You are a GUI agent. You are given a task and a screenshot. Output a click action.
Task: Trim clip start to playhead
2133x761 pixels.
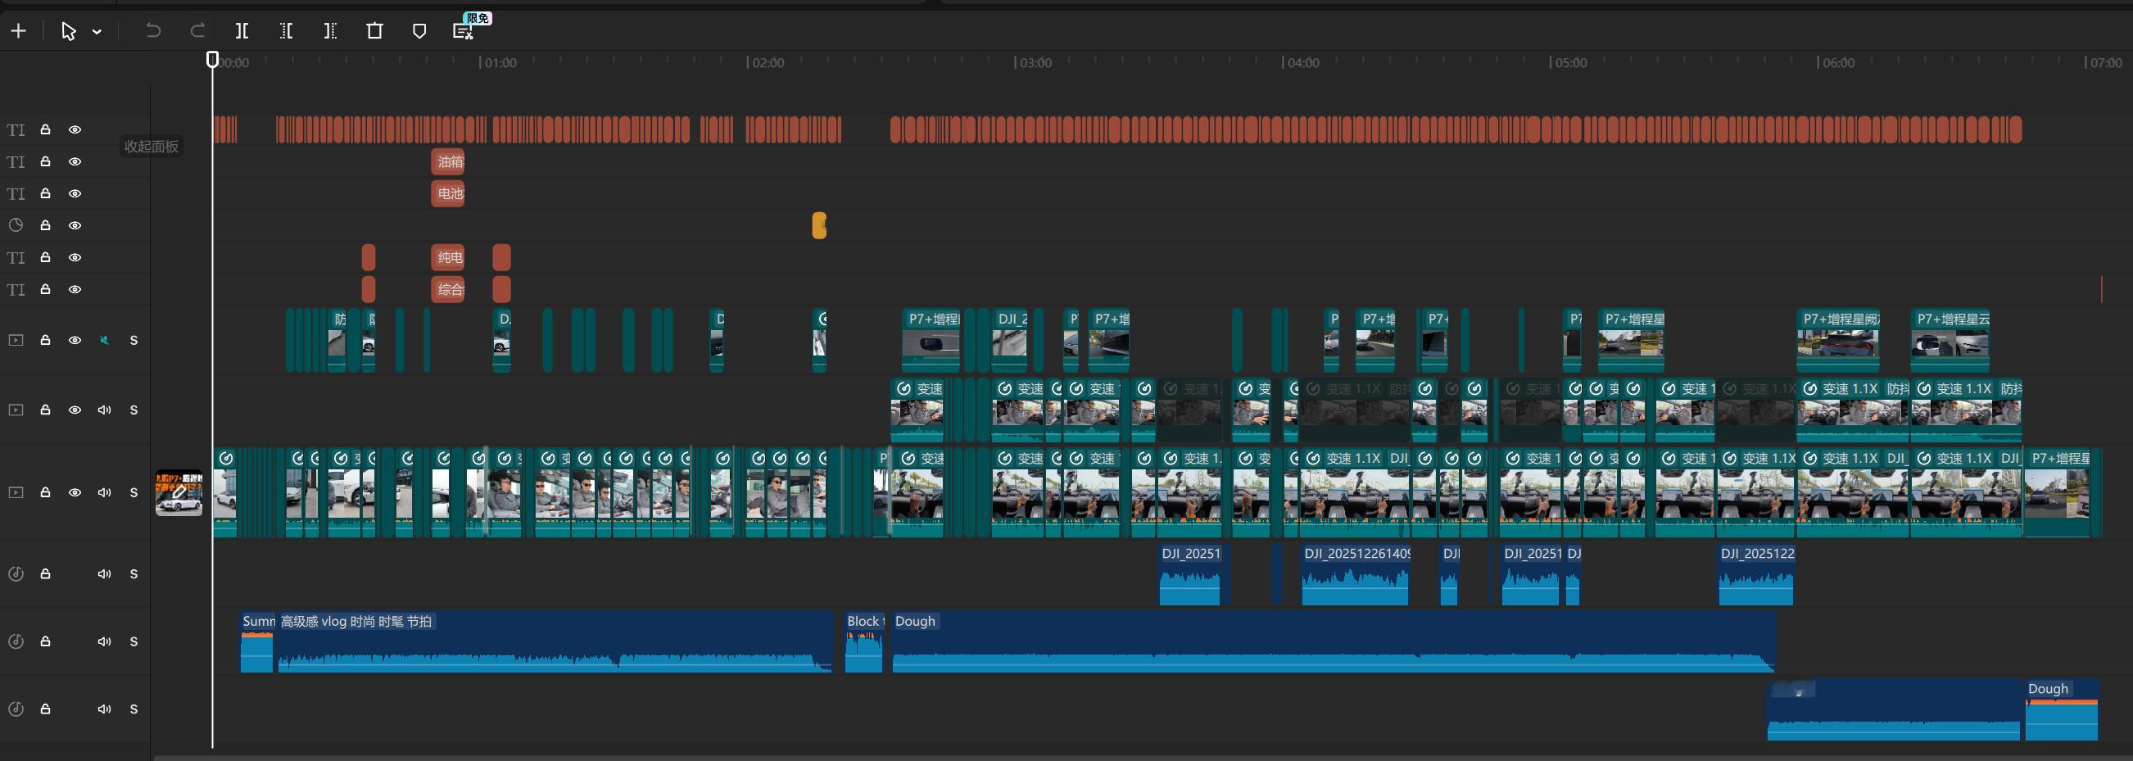click(287, 31)
